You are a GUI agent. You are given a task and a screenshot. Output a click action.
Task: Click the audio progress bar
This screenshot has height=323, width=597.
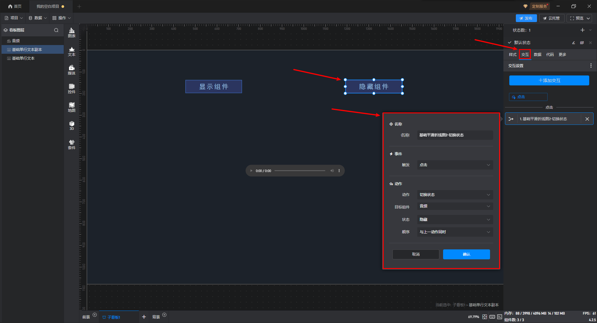(300, 171)
